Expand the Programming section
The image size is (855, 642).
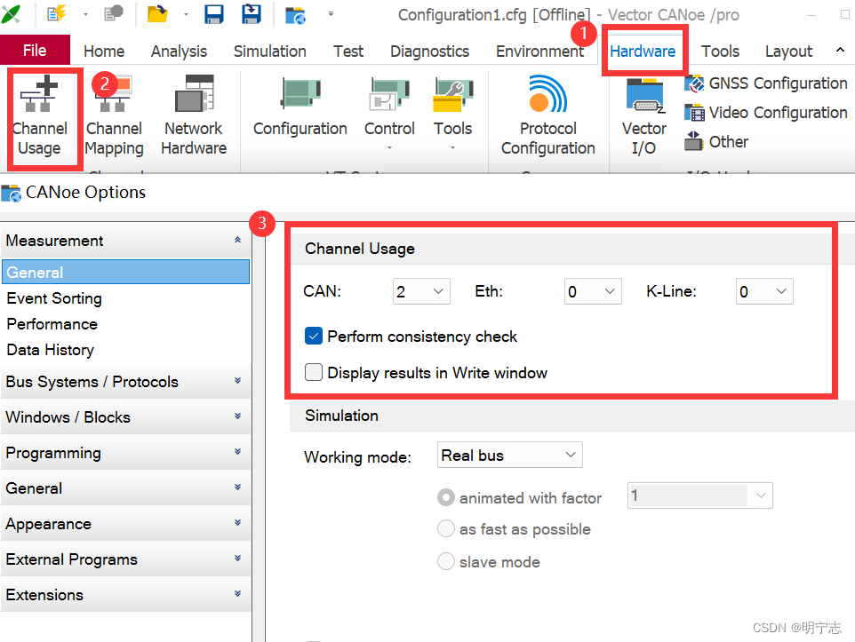coord(237,452)
